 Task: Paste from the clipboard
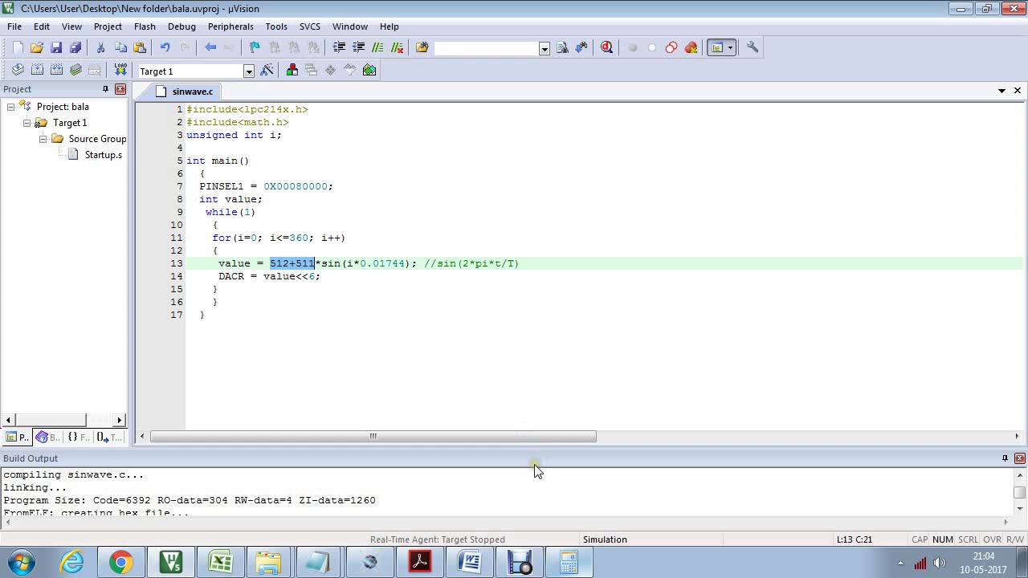140,47
